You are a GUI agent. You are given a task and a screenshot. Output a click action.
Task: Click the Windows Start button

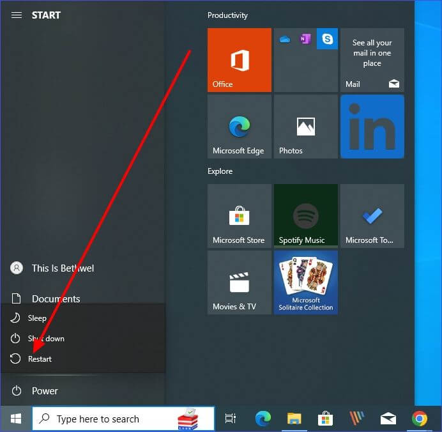tap(16, 419)
